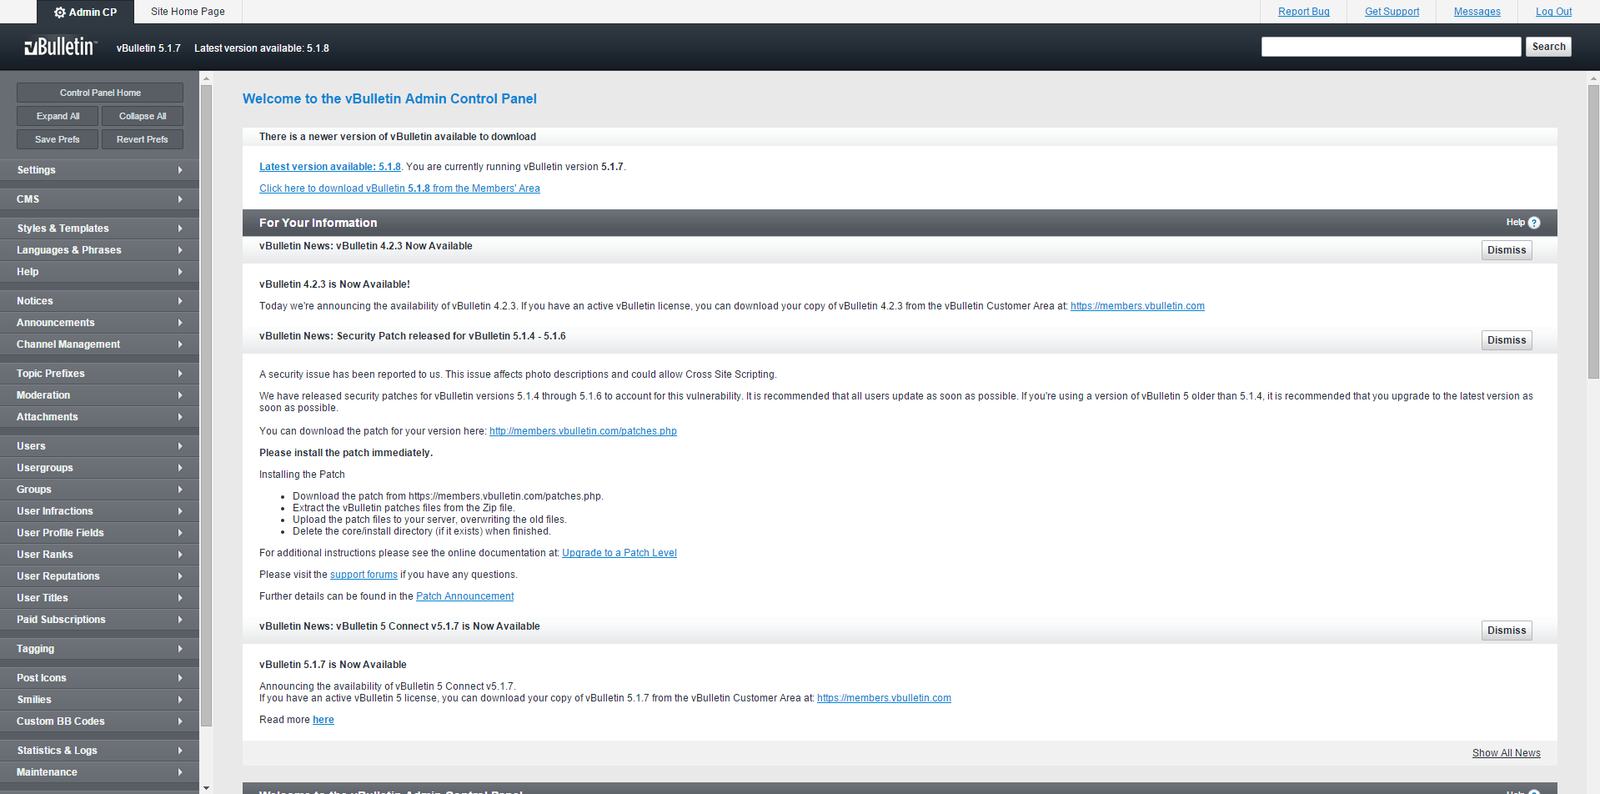Screen dimensions: 1600x794
Task: Expand the Maintenance section
Action: point(99,772)
